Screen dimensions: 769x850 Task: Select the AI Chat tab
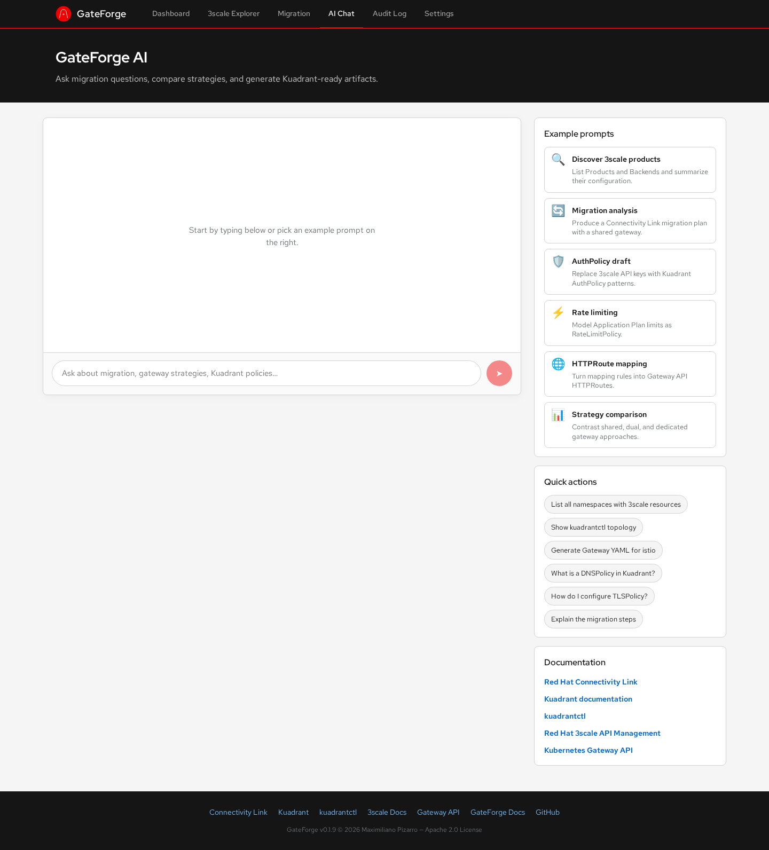(341, 13)
